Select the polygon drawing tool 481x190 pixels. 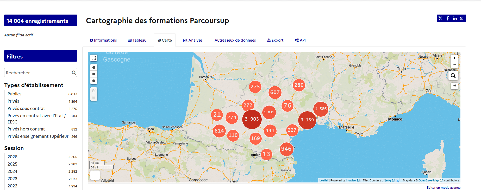click(x=94, y=67)
